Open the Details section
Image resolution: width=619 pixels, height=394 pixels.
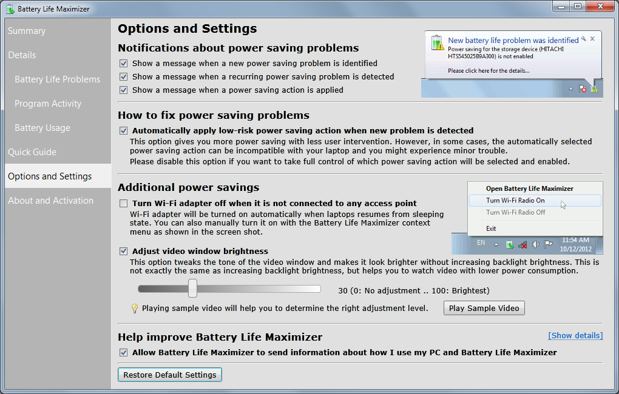coord(22,55)
